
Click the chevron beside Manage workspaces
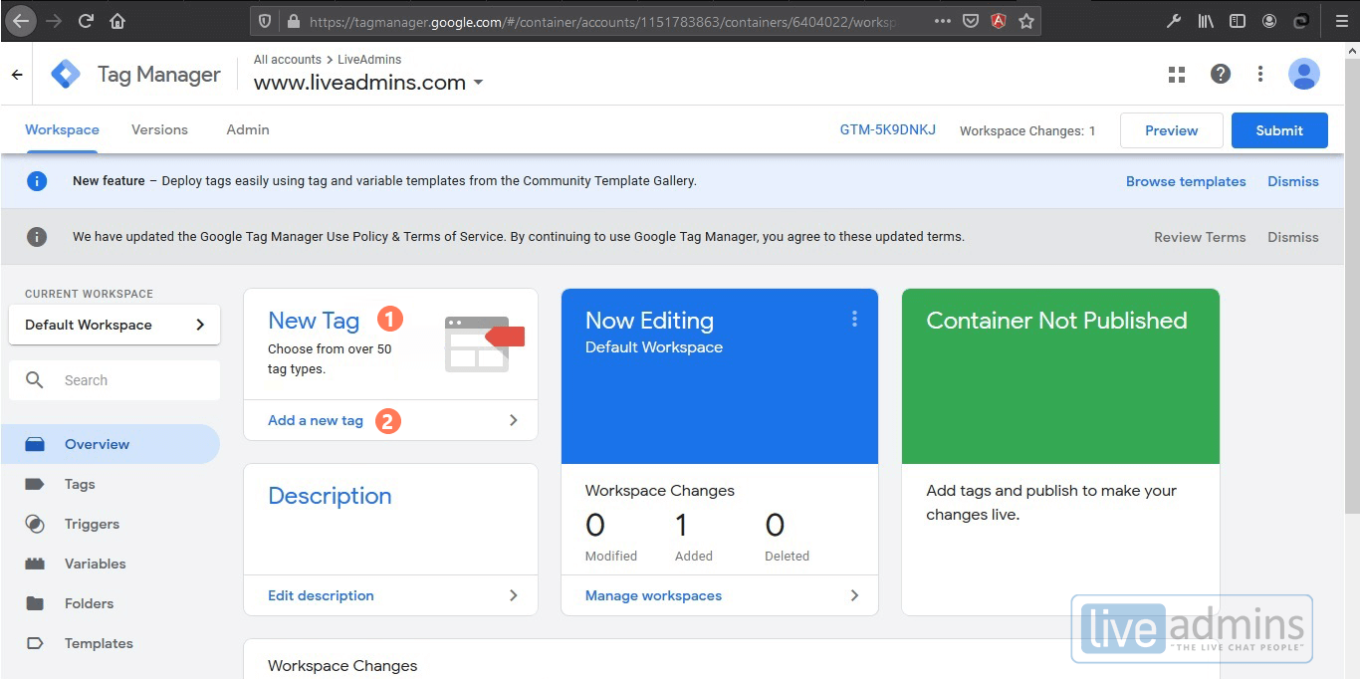[x=854, y=595]
